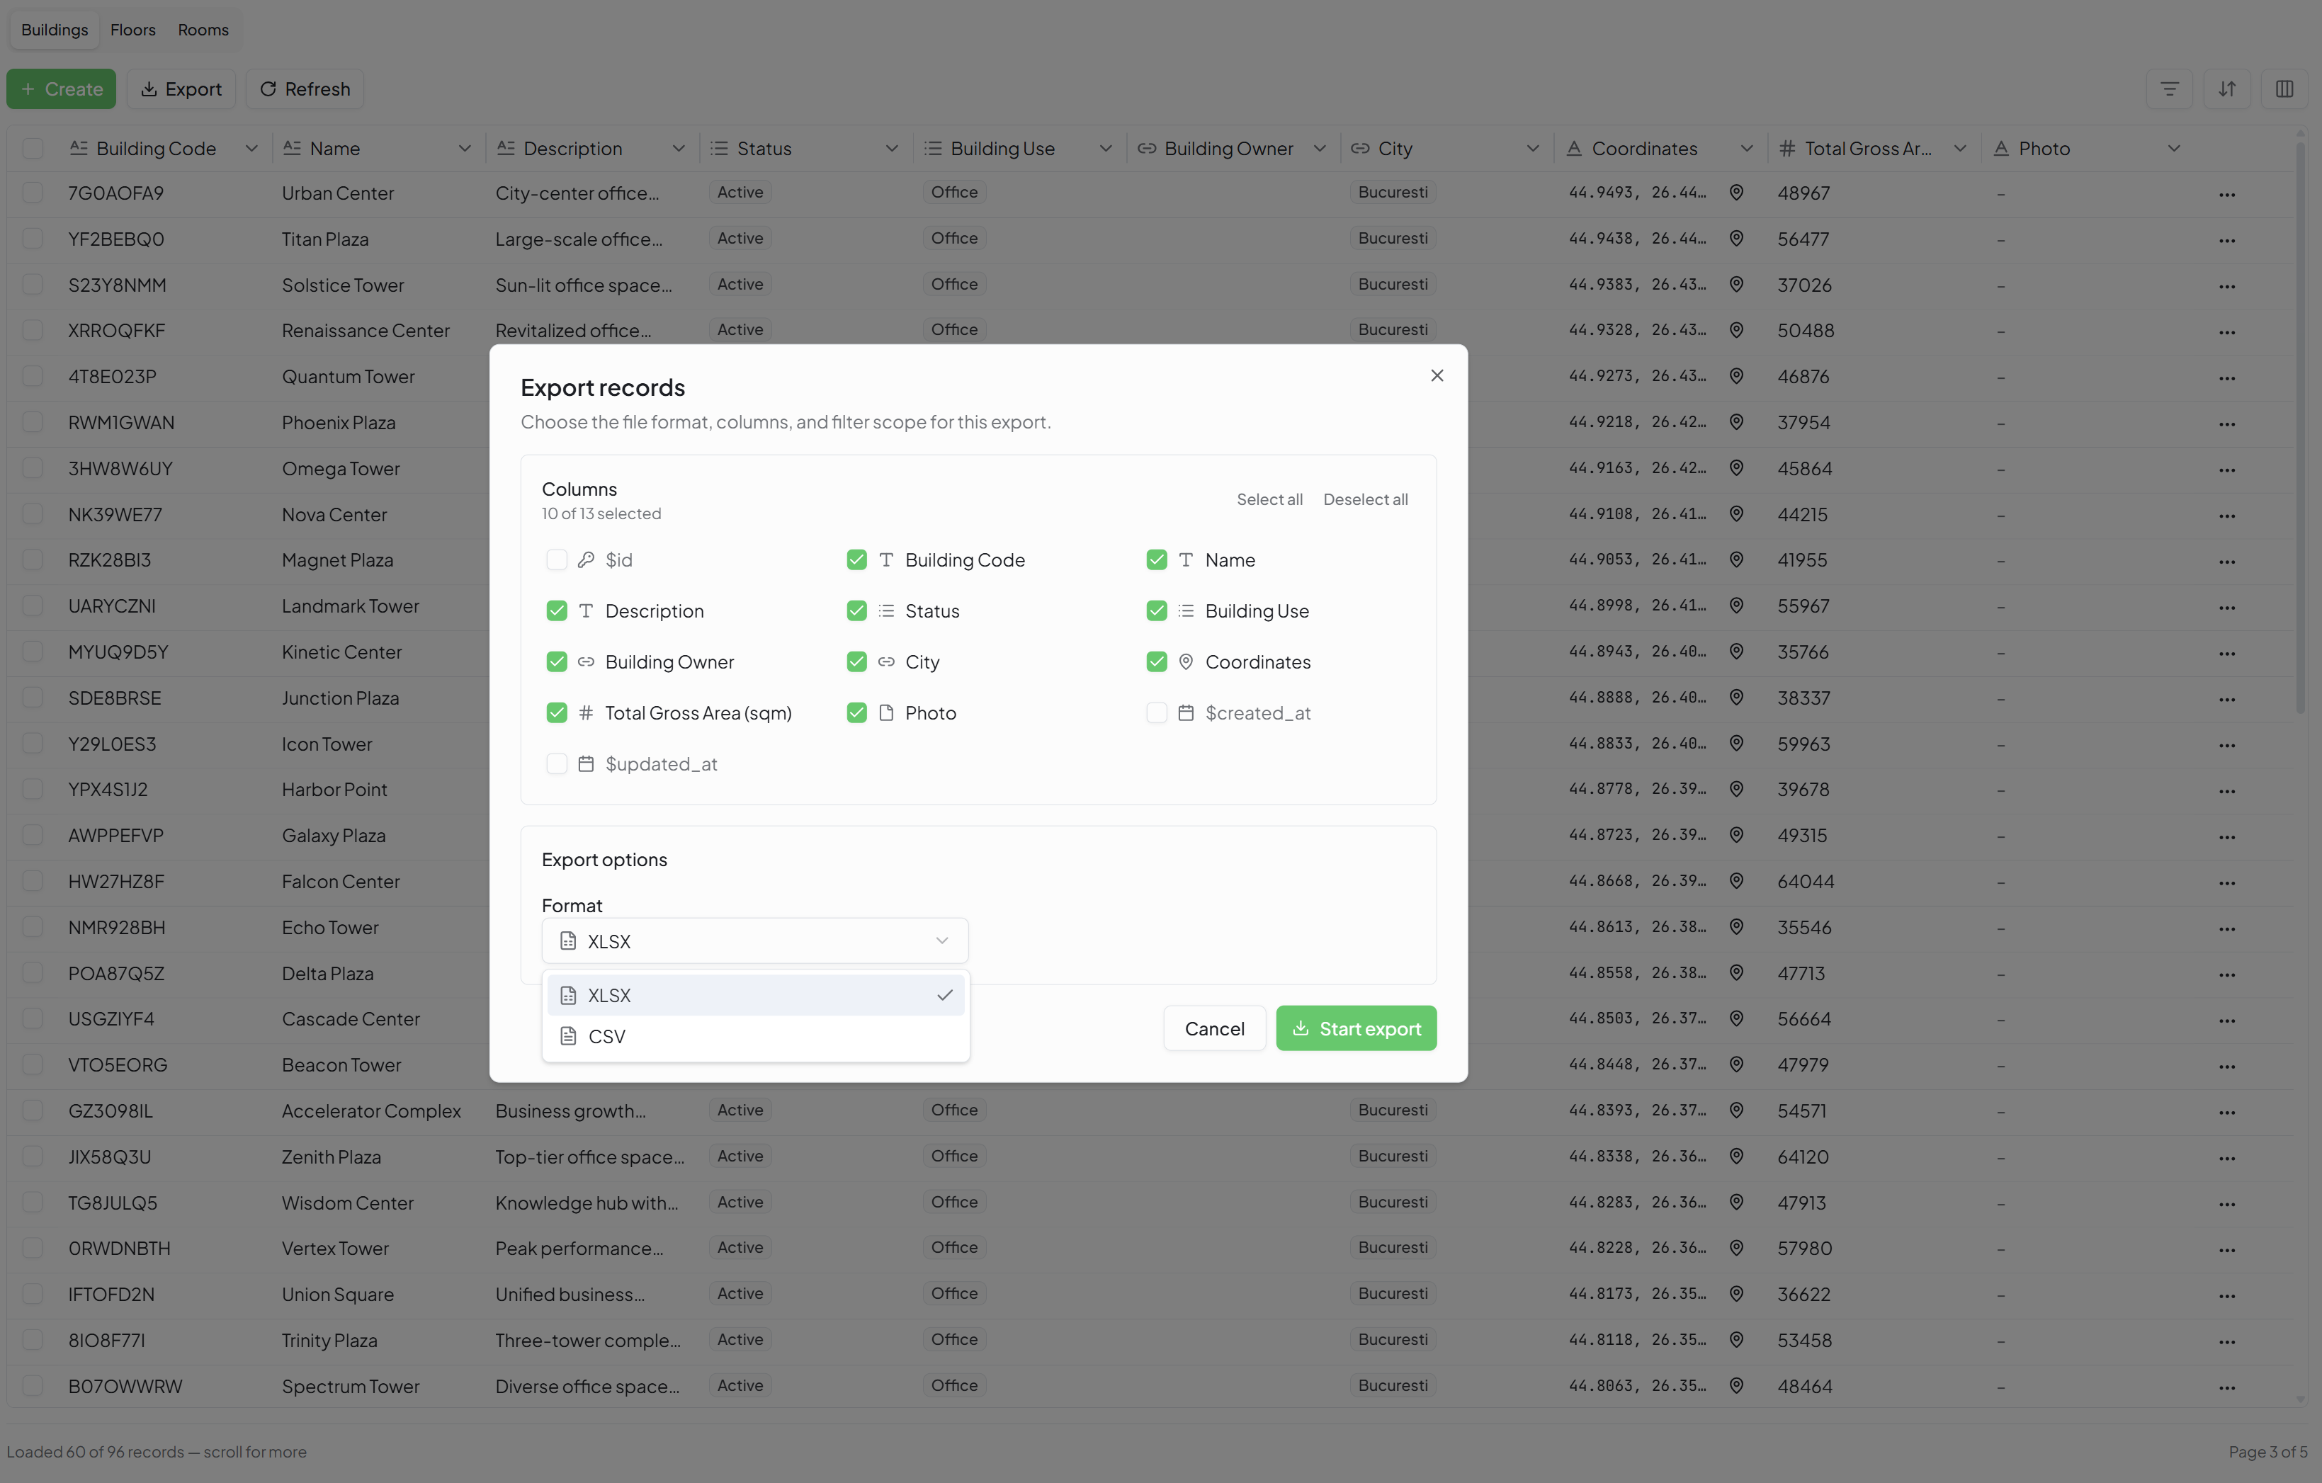Click the map pin icon in the Urban Center row

pos(1735,193)
